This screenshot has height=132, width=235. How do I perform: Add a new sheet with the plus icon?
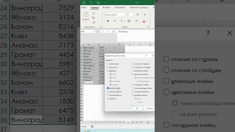[148, 122]
